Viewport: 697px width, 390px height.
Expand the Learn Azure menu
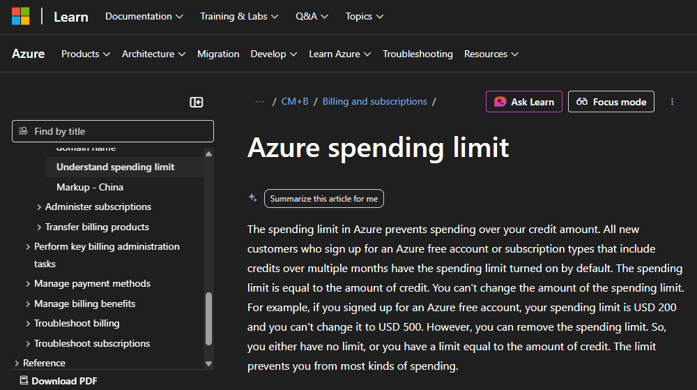339,54
